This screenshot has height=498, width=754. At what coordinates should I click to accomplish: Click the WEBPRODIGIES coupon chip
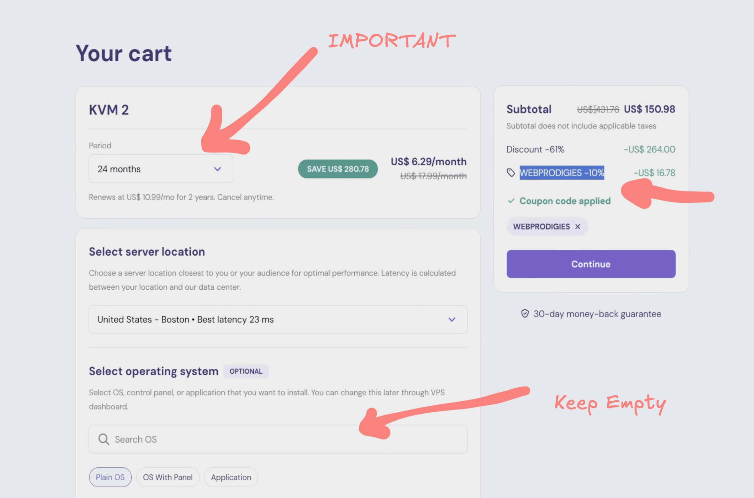(x=541, y=227)
